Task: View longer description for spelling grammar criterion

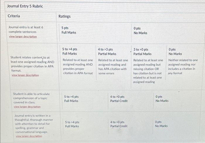Action: coord(29,136)
